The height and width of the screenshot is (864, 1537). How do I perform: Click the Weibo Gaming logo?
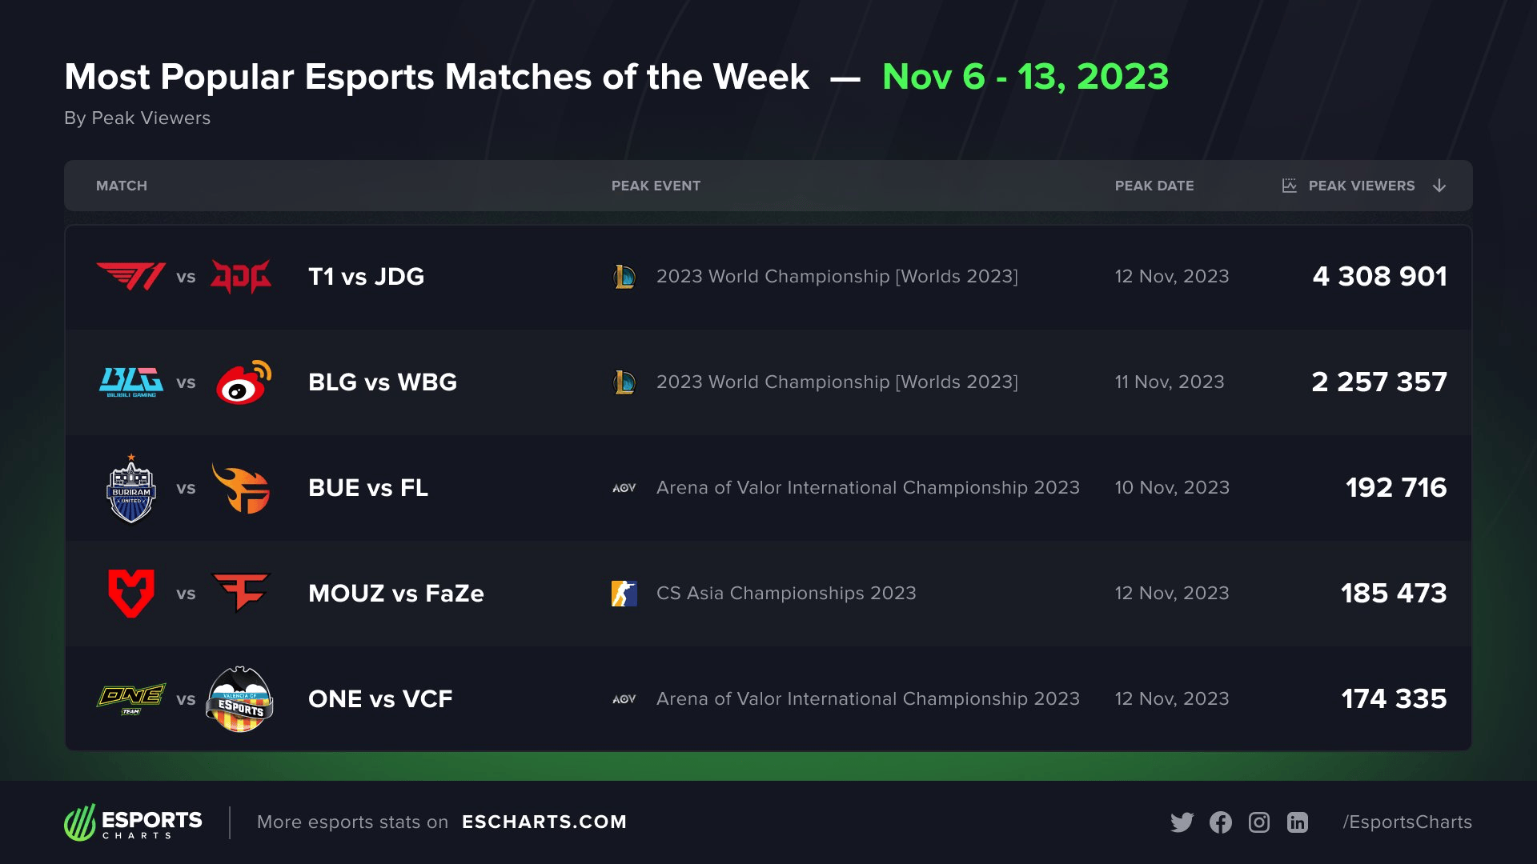[x=243, y=382]
